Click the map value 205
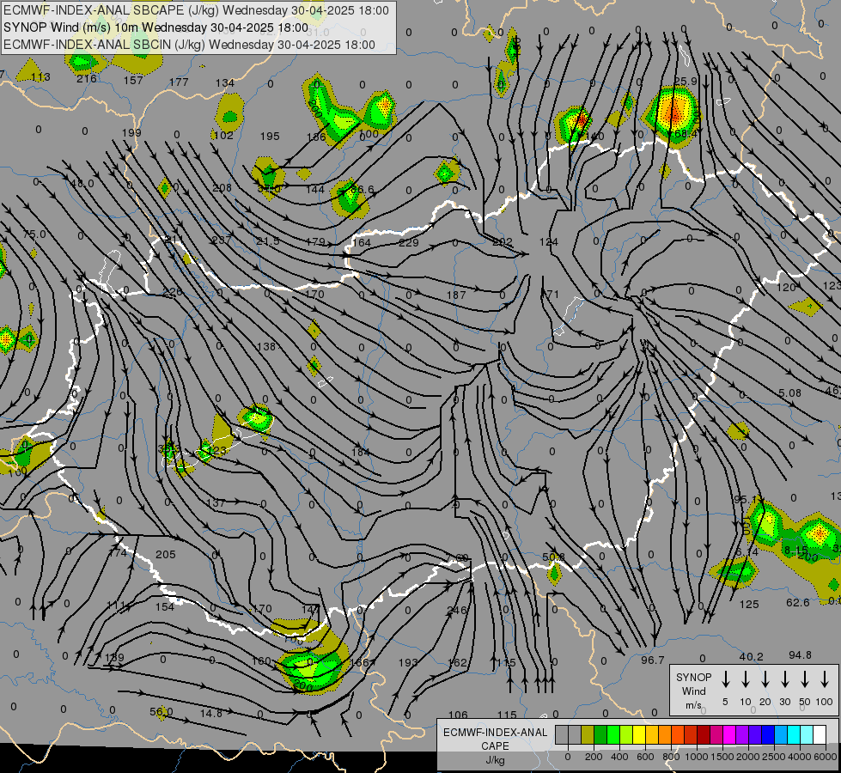The image size is (841, 773). tap(166, 554)
